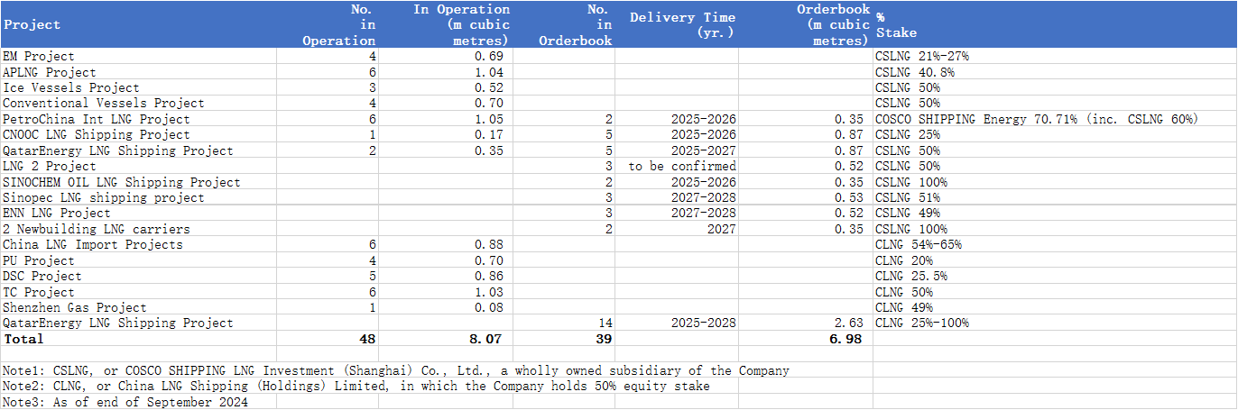Select the 'No. in Orderbook' header cell

[x=563, y=24]
